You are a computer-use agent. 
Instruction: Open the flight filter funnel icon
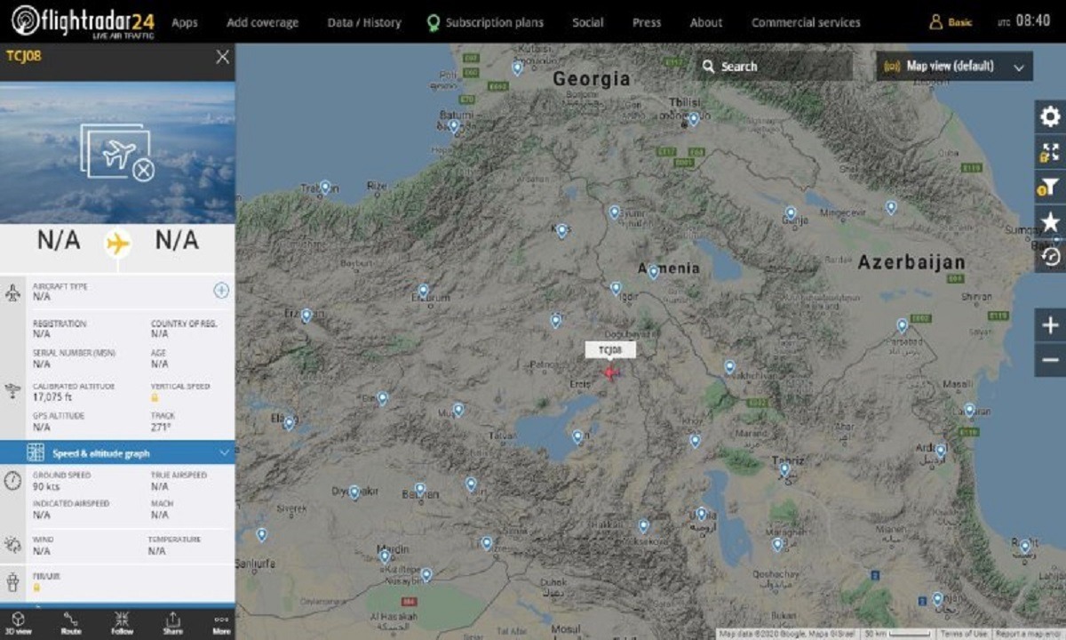(1050, 187)
